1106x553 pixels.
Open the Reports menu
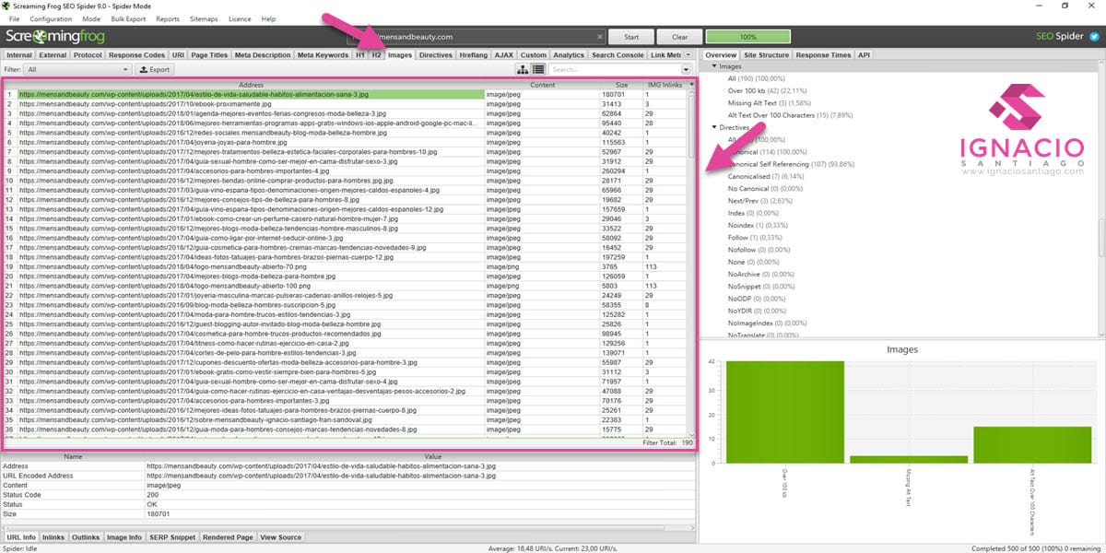click(168, 18)
